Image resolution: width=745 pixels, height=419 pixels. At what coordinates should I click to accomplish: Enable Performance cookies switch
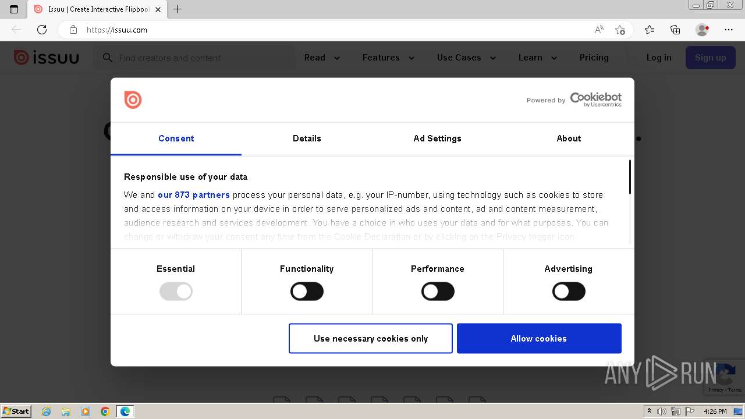[438, 292]
